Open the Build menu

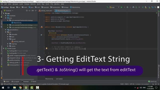pos(39,4)
